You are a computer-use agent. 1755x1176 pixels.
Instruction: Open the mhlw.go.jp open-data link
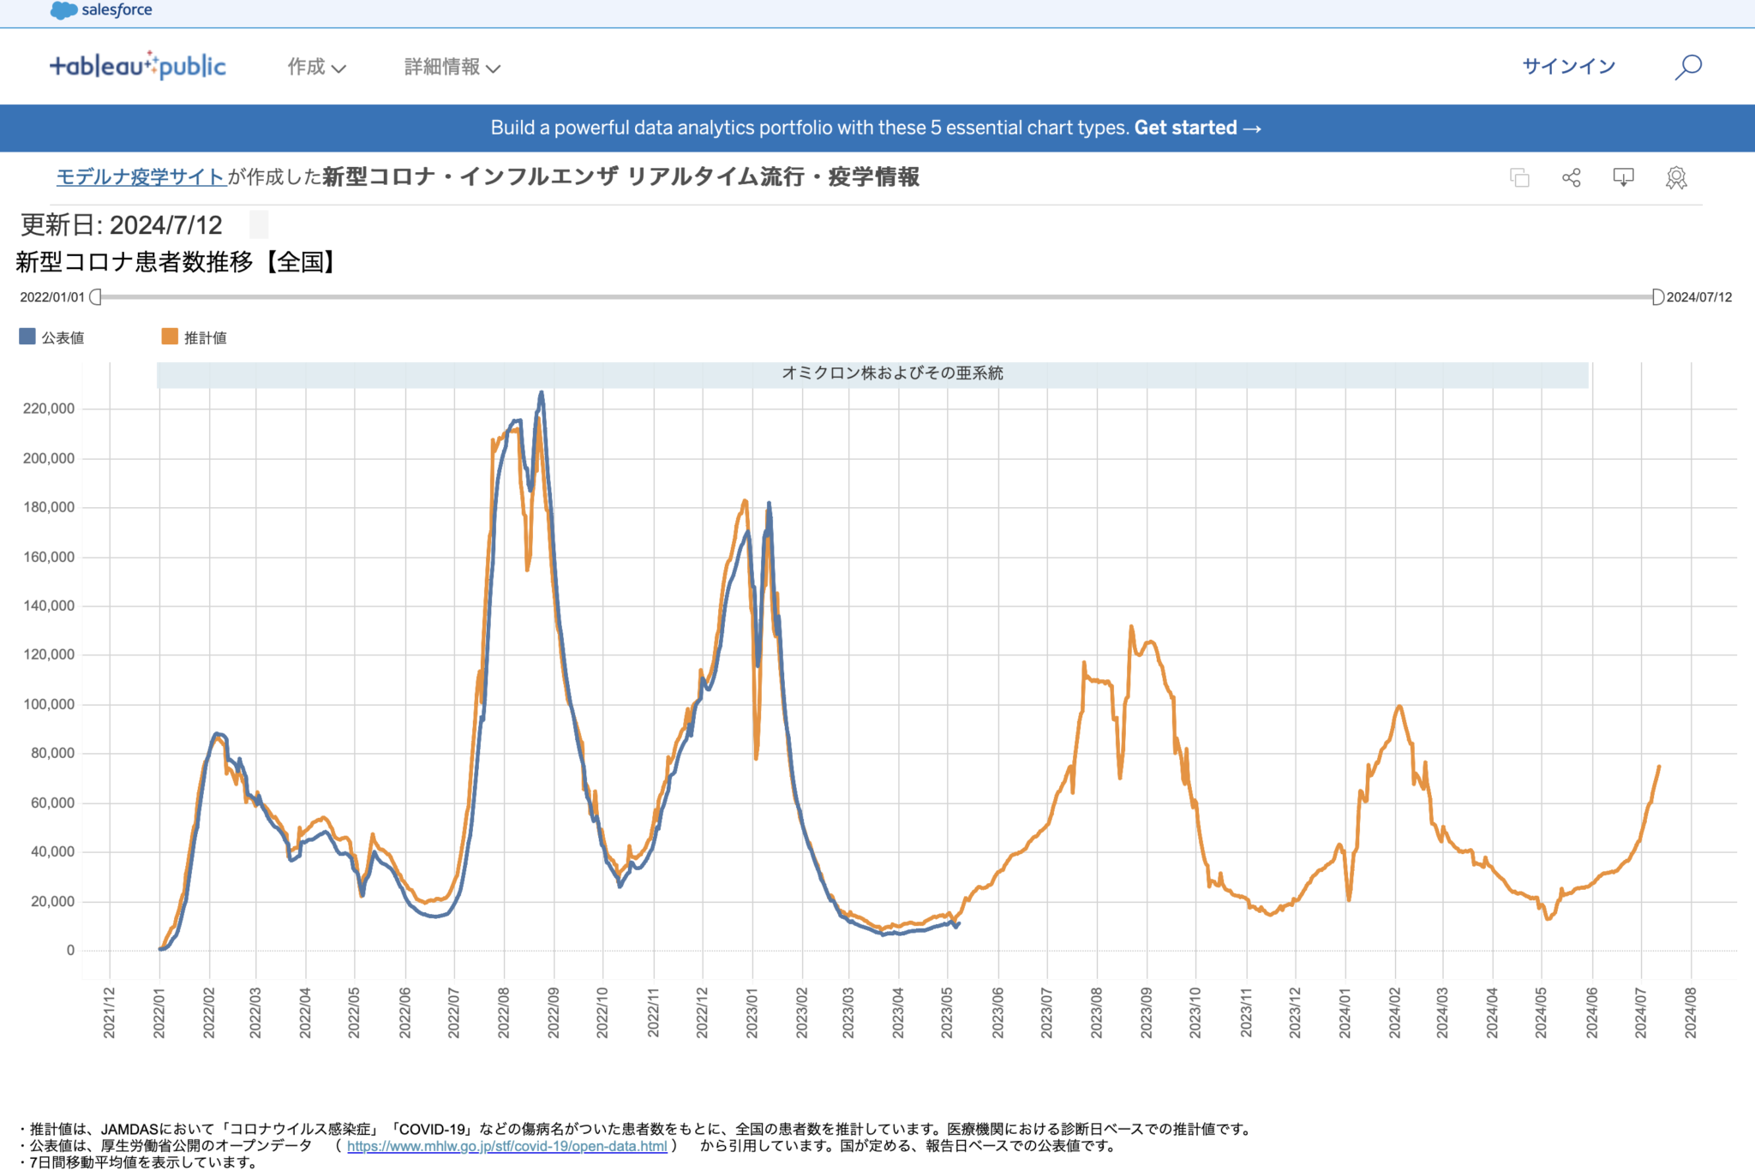[x=506, y=1146]
